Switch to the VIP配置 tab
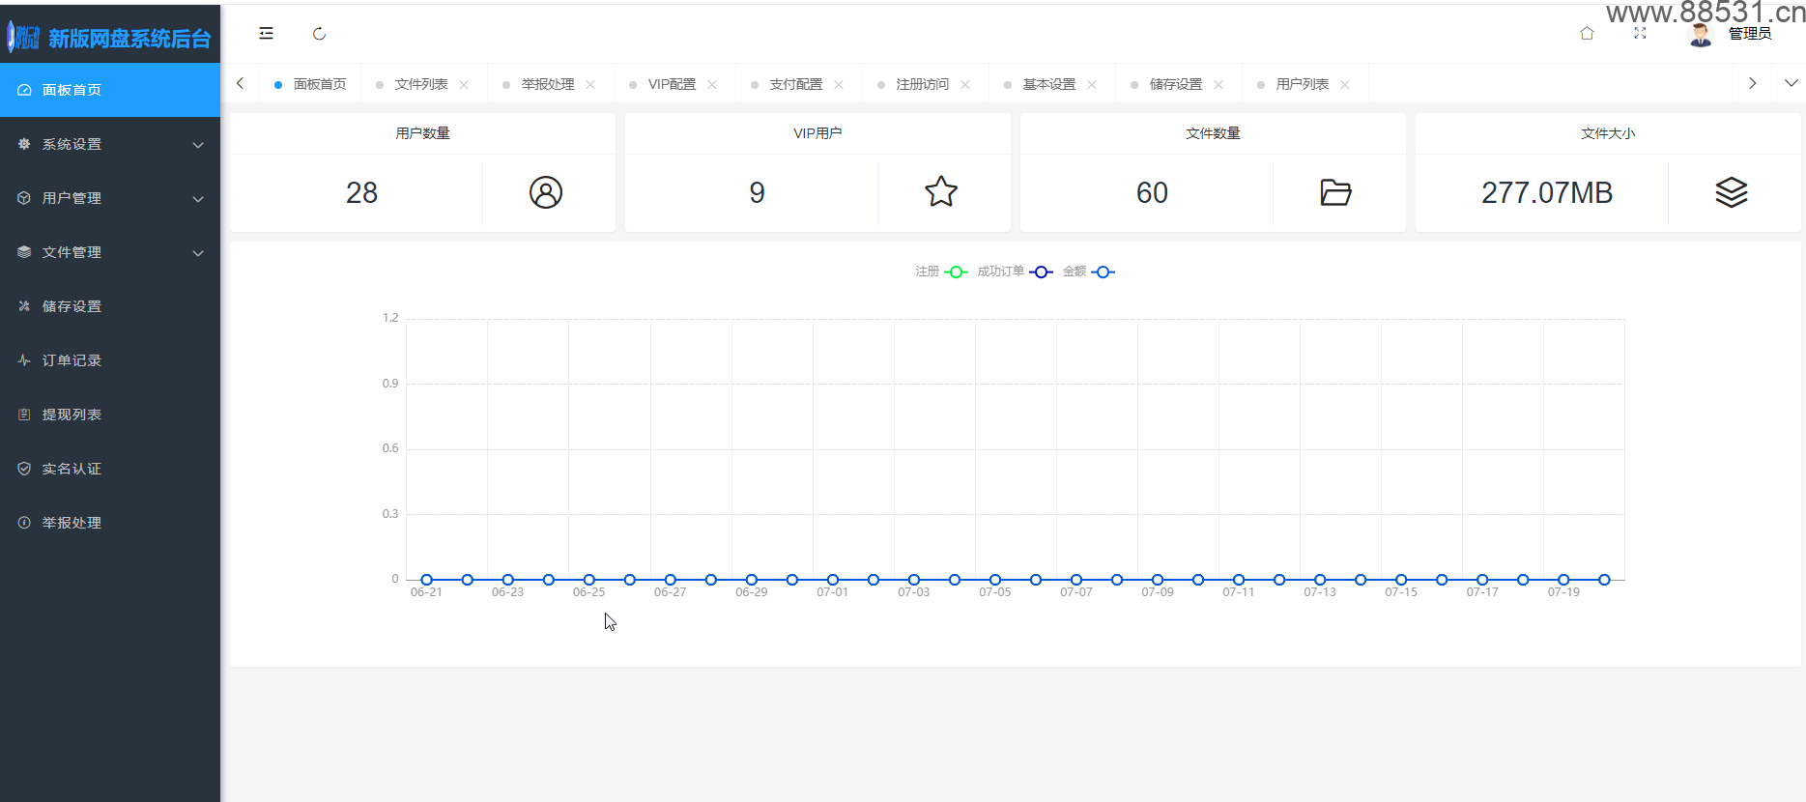Screen dimensions: 1806x802 tap(672, 84)
